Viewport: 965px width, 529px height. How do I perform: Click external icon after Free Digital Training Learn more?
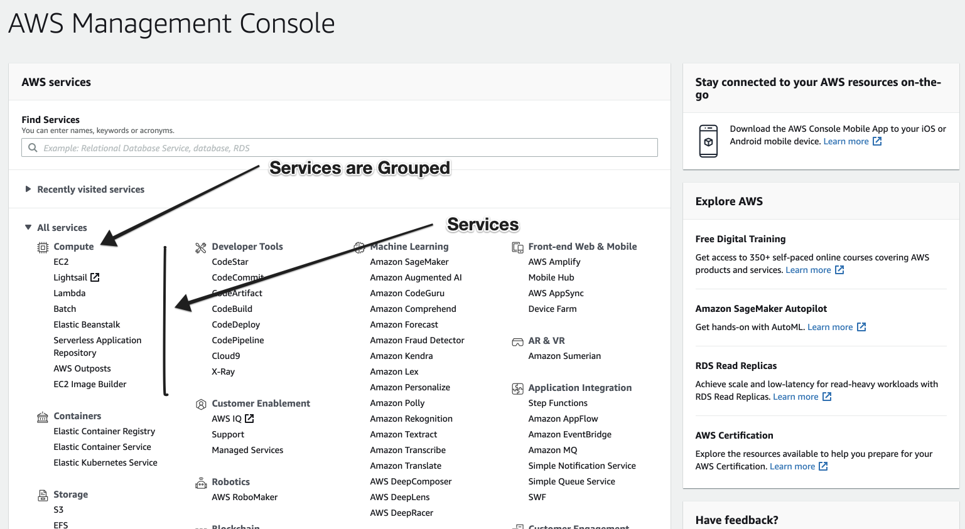pos(839,270)
